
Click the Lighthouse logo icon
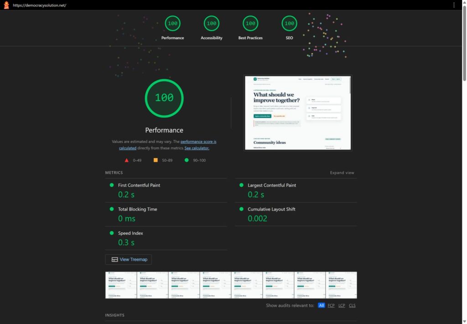point(6,5)
